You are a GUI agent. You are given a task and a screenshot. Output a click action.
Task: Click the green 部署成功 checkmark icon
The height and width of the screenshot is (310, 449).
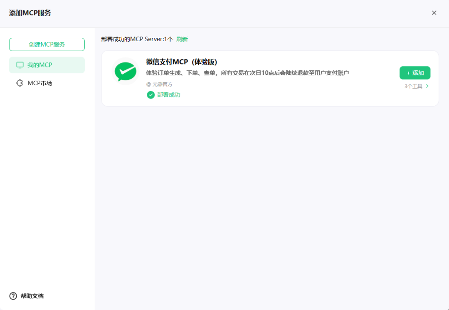150,95
